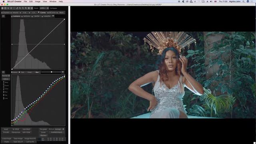Viewport: 256px width, 144px height.
Task: Select the Sat/Sat curve sub-tab
Action: point(37,16)
